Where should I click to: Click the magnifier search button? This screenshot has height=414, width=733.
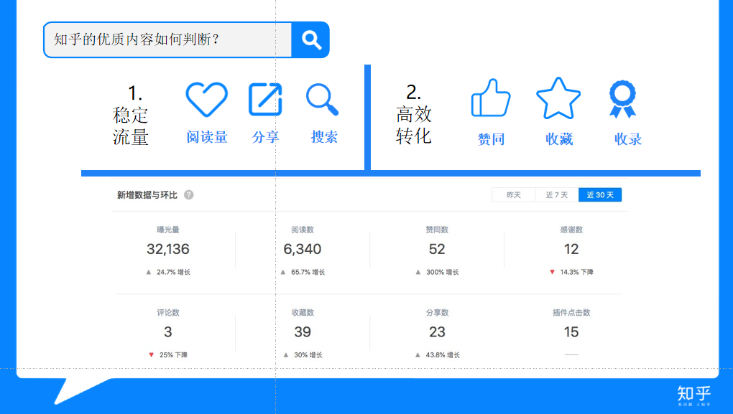pyautogui.click(x=310, y=39)
